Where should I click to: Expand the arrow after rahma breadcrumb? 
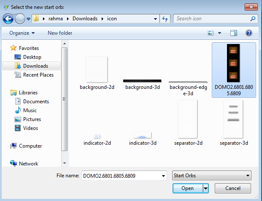68,19
